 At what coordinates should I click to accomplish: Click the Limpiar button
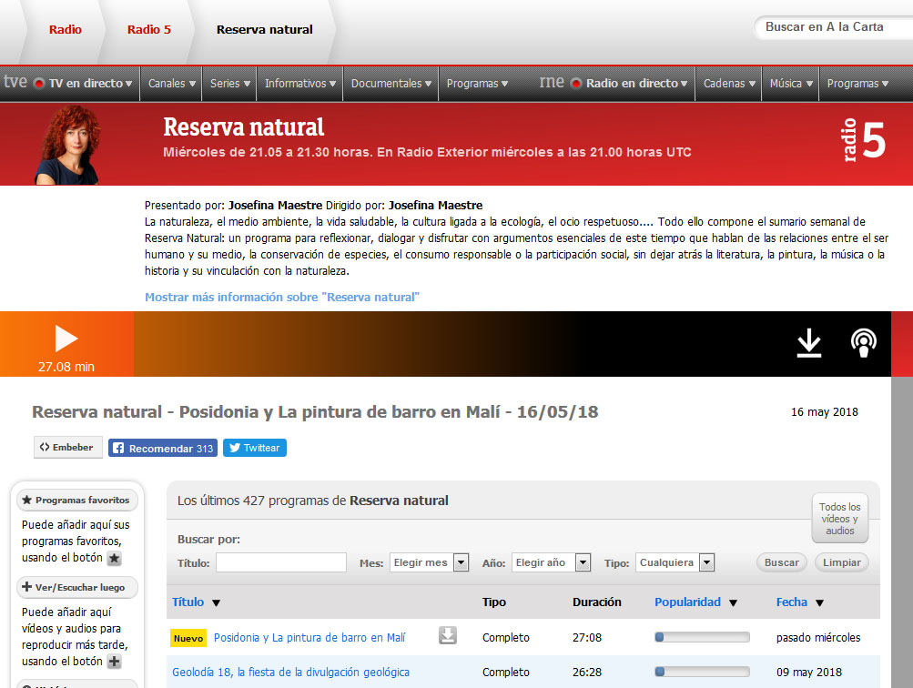(841, 562)
